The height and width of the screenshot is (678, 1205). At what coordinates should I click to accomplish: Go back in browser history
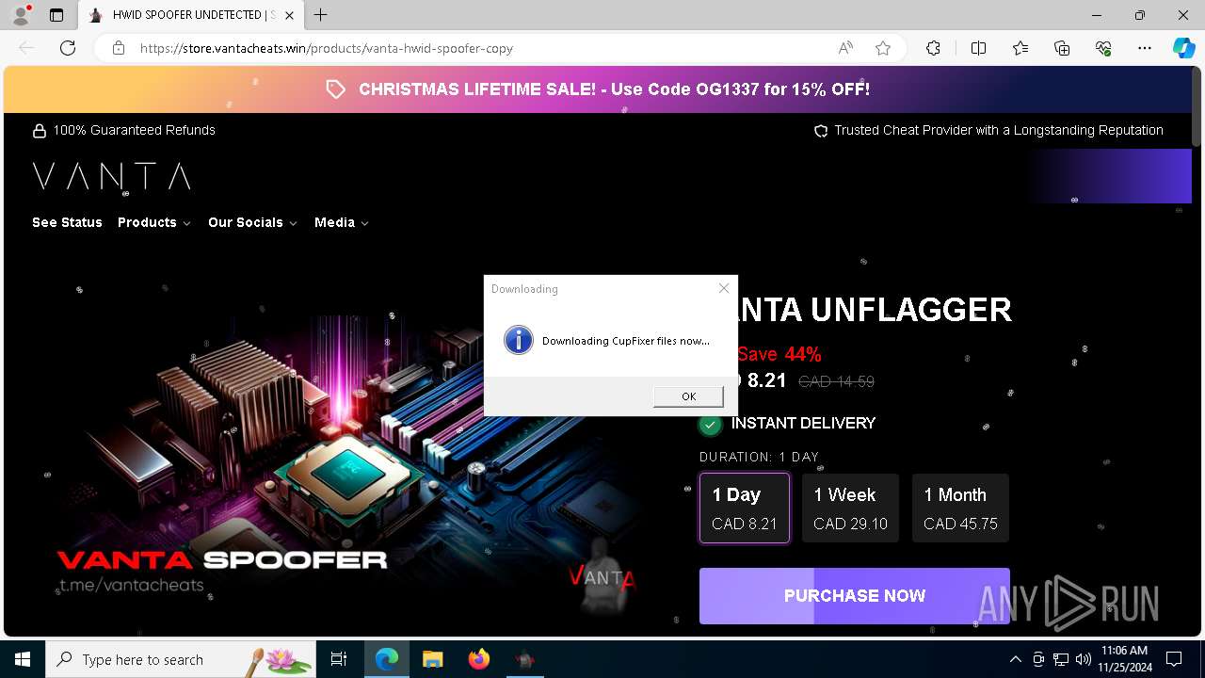[x=26, y=48]
